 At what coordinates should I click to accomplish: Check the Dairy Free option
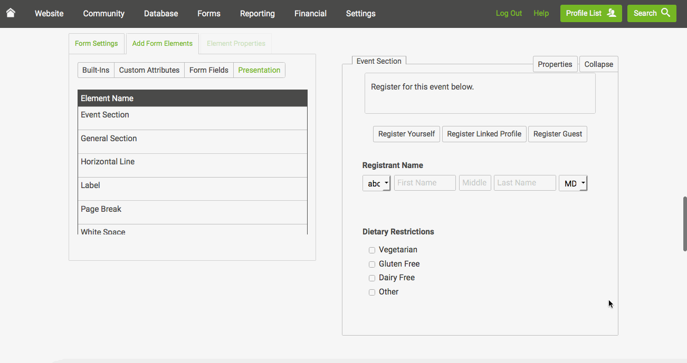pyautogui.click(x=372, y=278)
